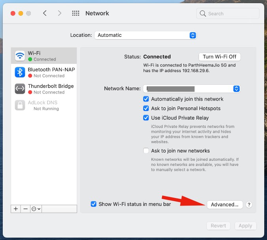Expand the Network Name dropdown
Screen dimensions: 267x240
pos(236,89)
